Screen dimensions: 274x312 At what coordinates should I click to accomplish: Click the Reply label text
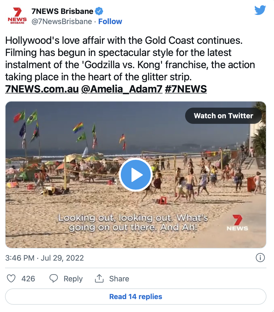(x=73, y=279)
